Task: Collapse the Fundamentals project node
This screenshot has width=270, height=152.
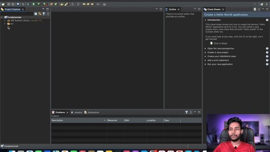Action: (2, 17)
